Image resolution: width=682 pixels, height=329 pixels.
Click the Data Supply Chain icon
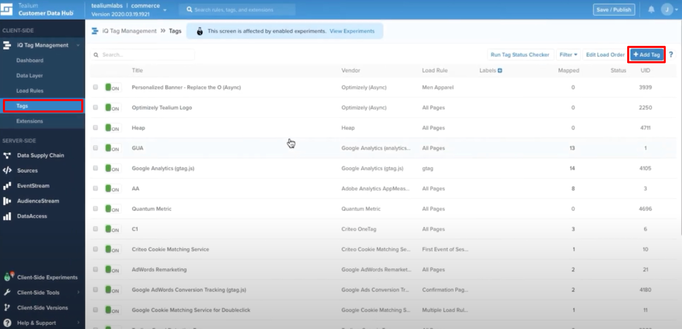point(7,155)
